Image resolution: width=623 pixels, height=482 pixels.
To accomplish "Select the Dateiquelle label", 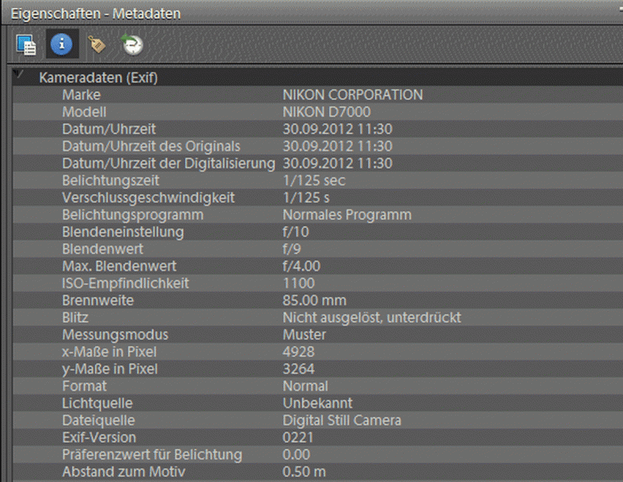I will click(x=98, y=420).
